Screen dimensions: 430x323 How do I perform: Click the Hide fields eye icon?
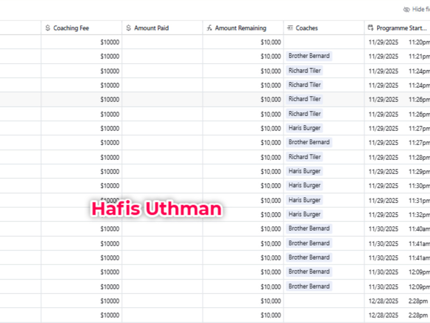pos(406,9)
